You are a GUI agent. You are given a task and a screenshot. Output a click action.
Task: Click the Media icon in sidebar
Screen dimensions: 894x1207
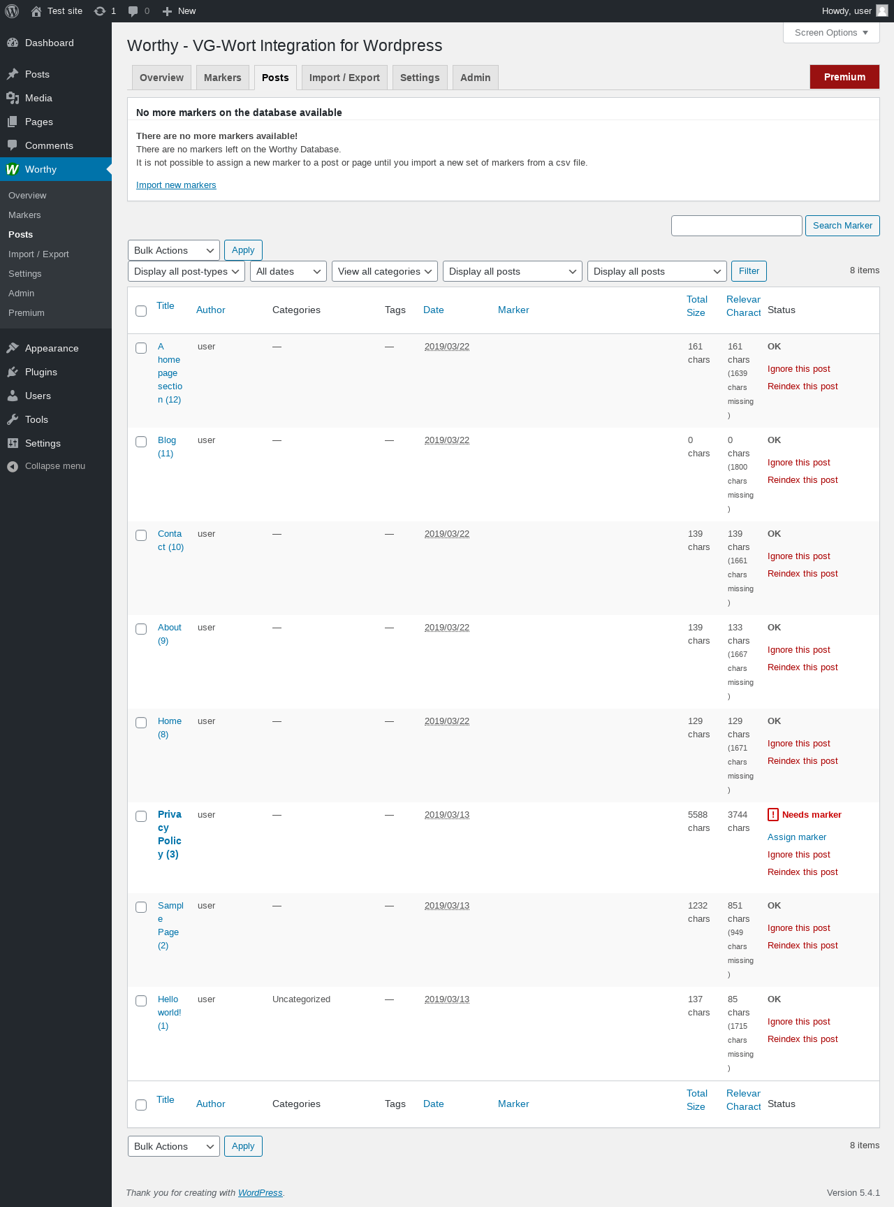[x=13, y=98]
